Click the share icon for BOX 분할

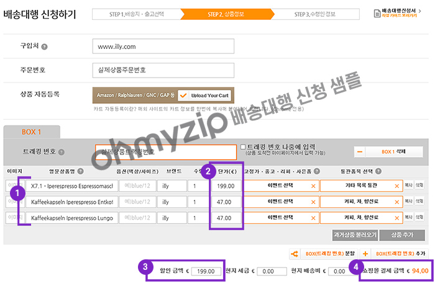point(296,254)
